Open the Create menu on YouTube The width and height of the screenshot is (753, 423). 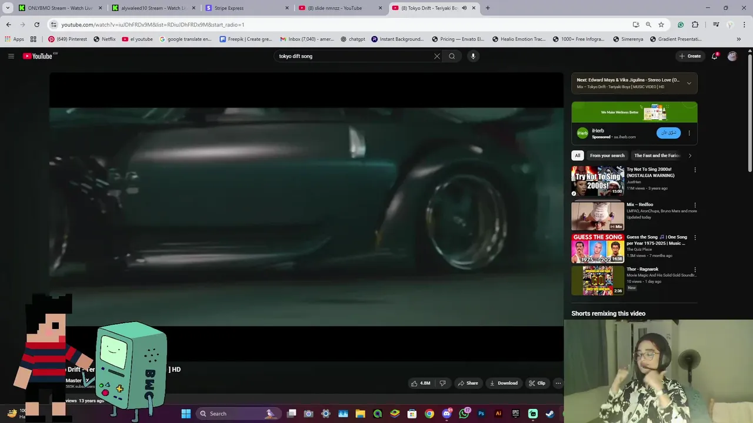click(689, 56)
